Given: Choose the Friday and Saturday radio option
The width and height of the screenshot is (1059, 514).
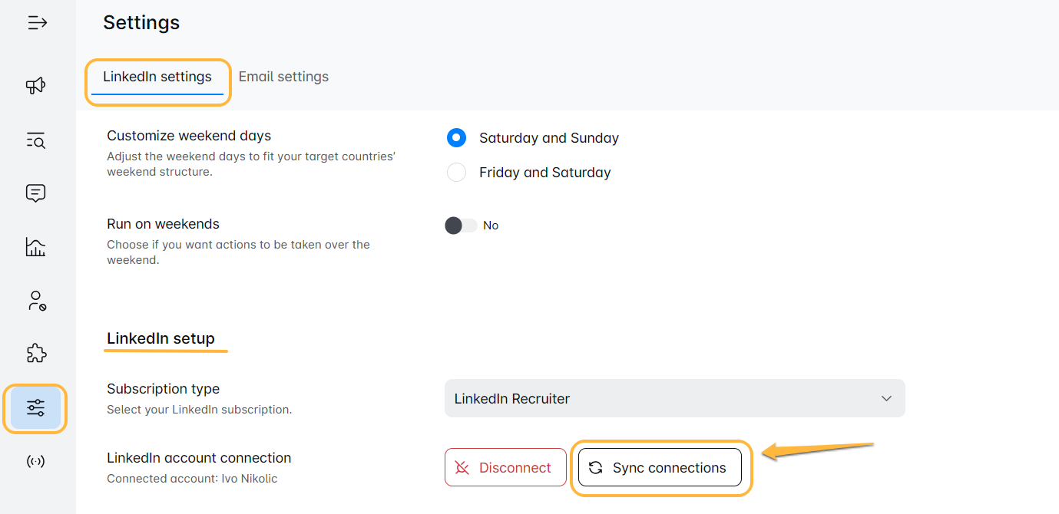Looking at the screenshot, I should click(457, 173).
